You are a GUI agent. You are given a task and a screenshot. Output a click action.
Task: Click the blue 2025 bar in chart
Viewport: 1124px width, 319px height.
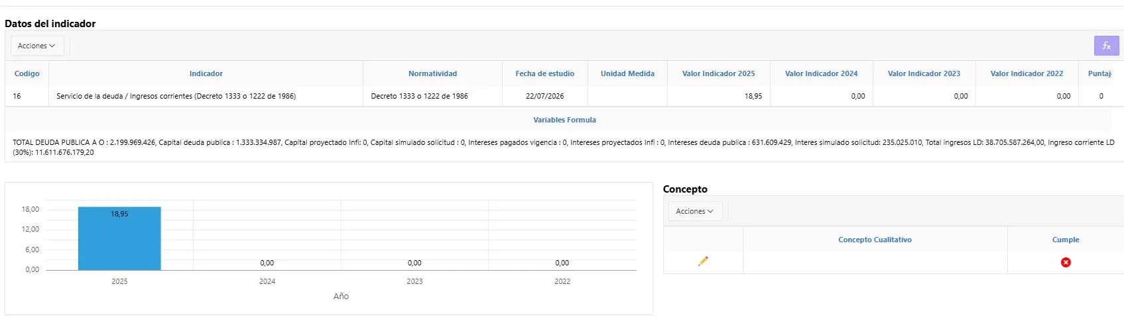[x=119, y=239]
